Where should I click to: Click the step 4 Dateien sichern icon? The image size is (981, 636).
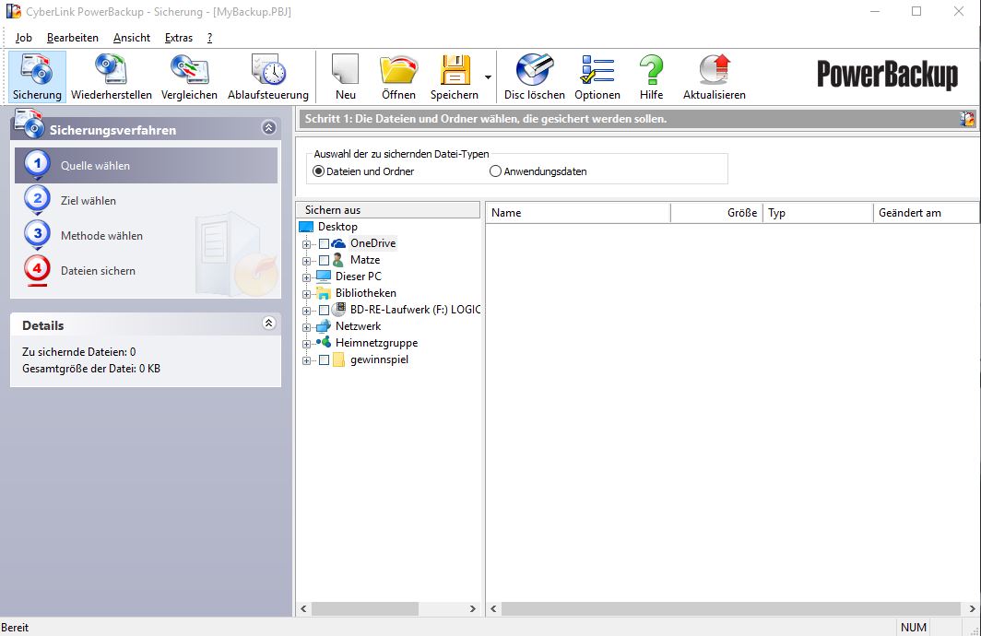coord(38,270)
